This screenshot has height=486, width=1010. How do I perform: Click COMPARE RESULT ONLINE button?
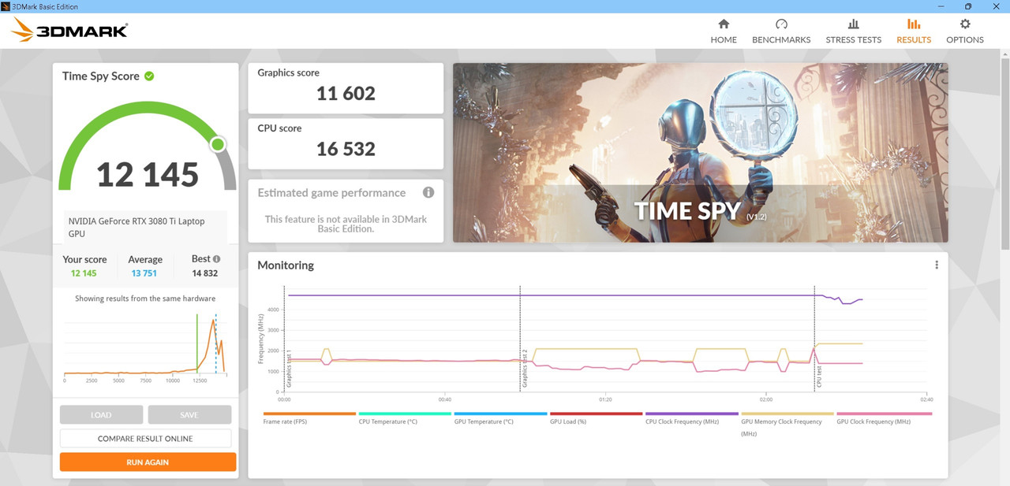coord(145,439)
